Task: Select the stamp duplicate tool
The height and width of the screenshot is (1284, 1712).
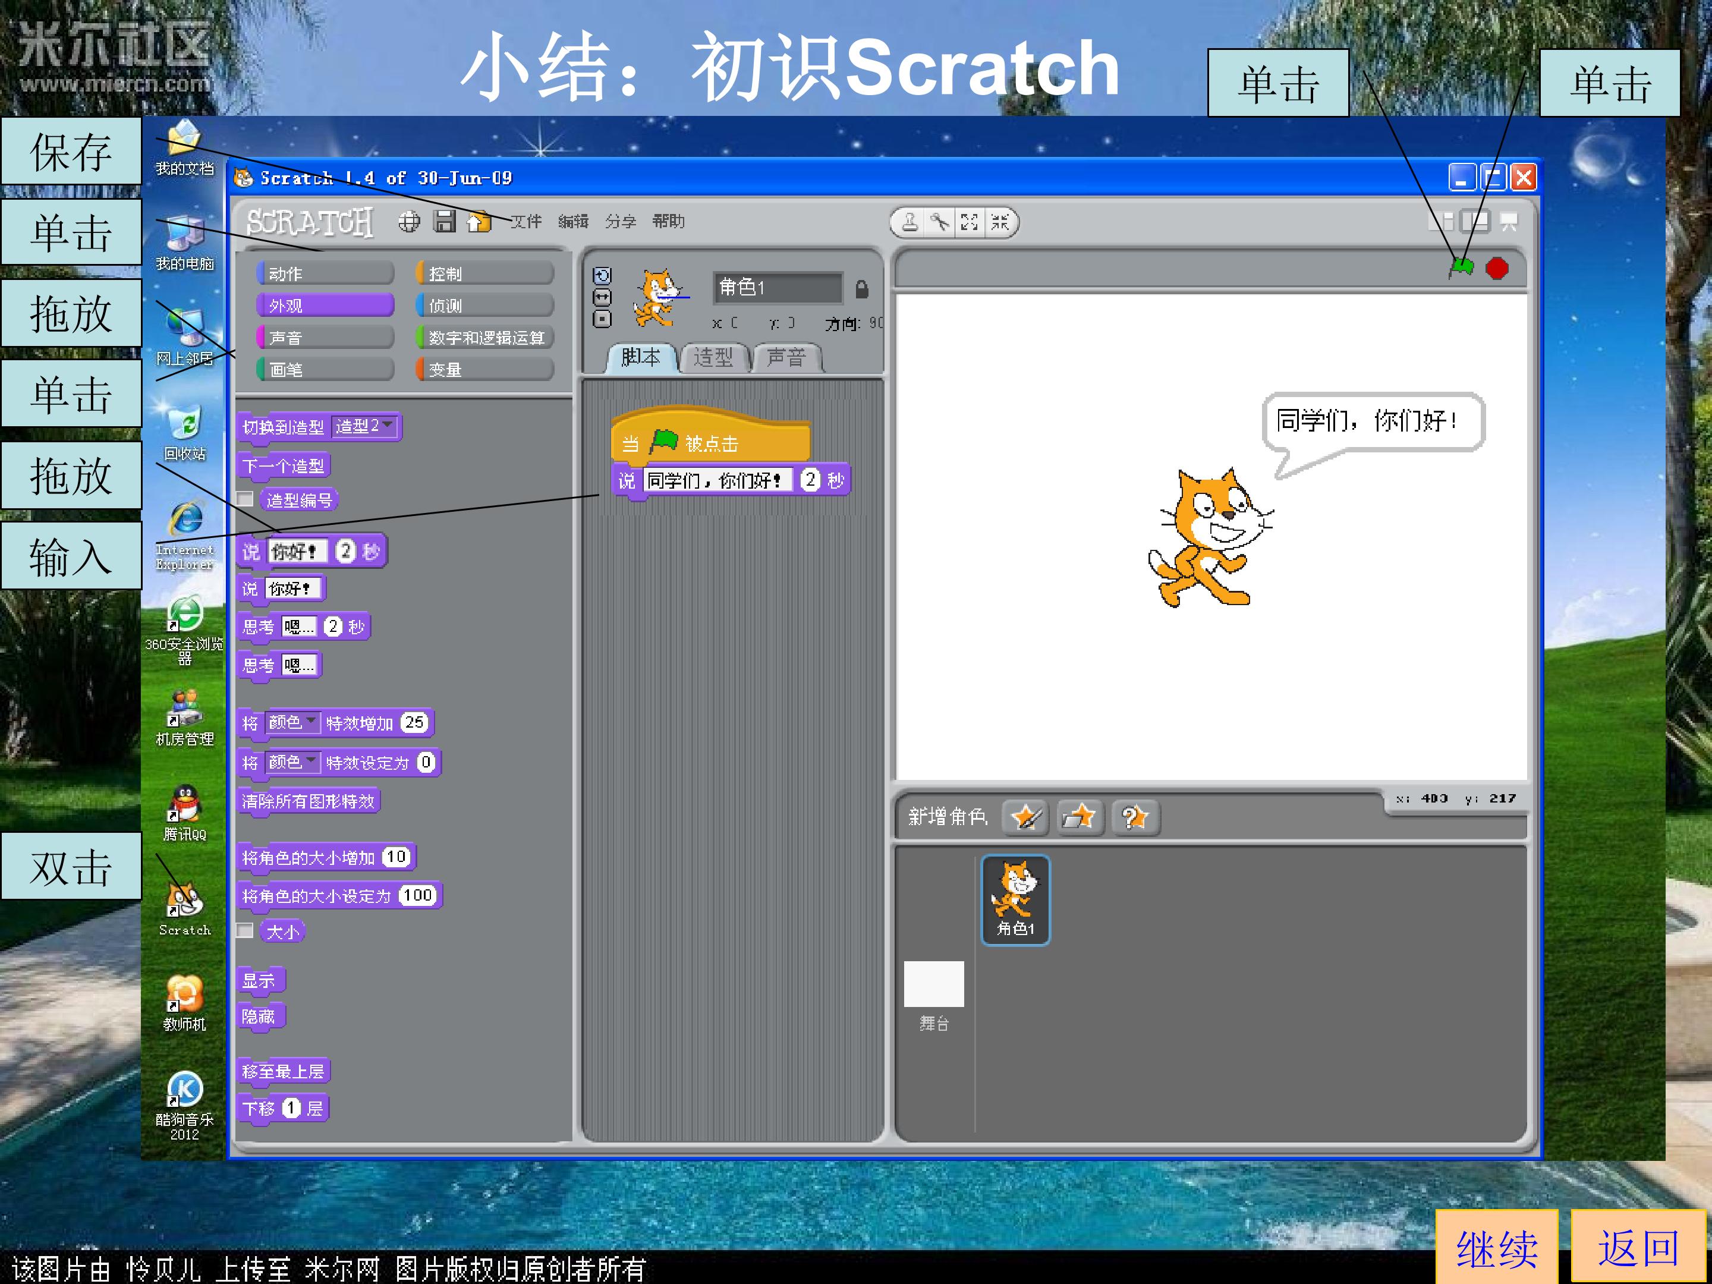Action: 909,223
